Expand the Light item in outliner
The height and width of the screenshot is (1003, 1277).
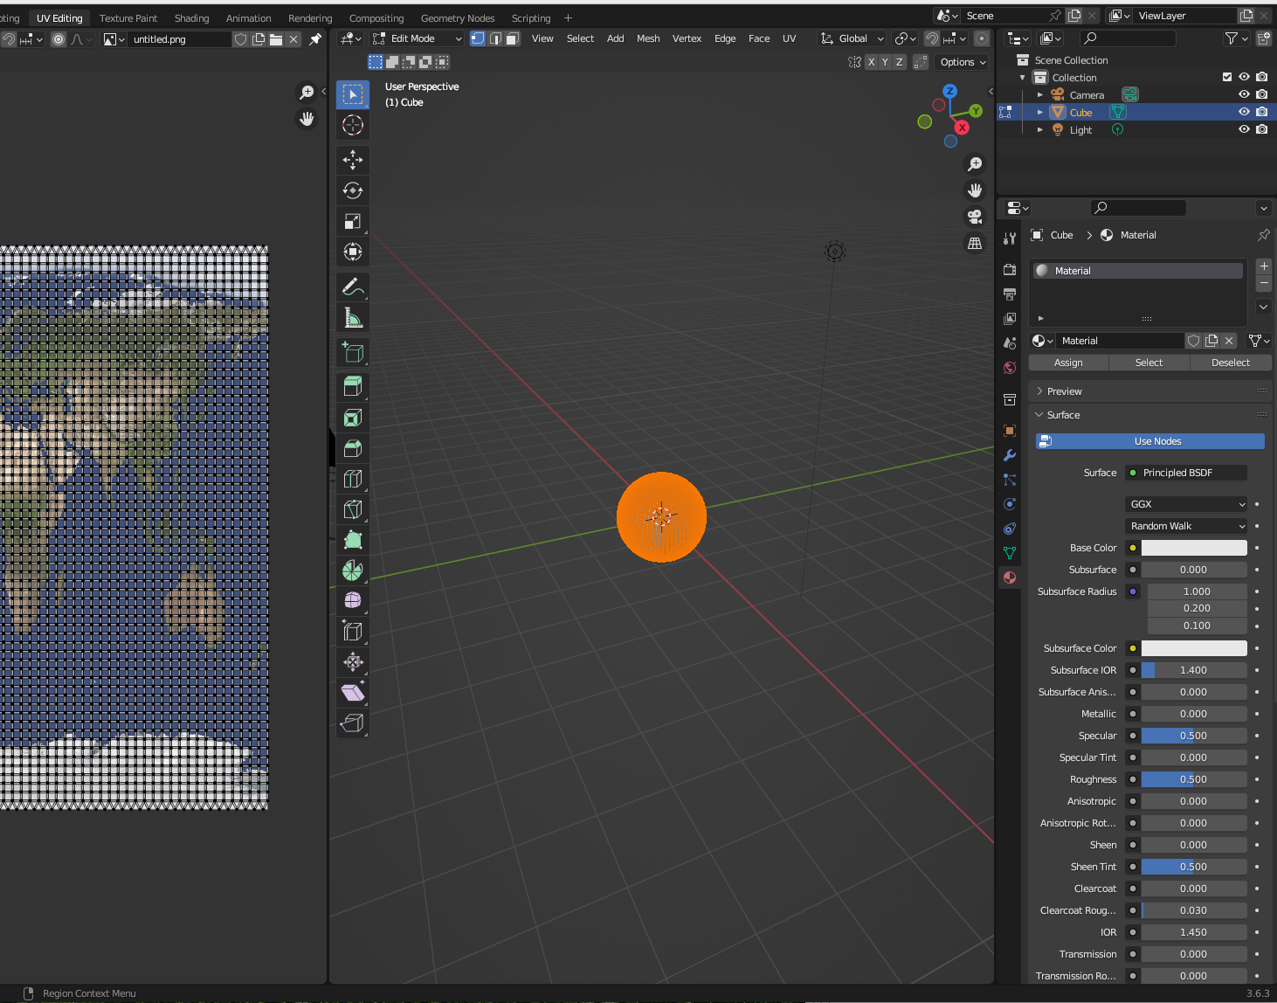[1040, 130]
